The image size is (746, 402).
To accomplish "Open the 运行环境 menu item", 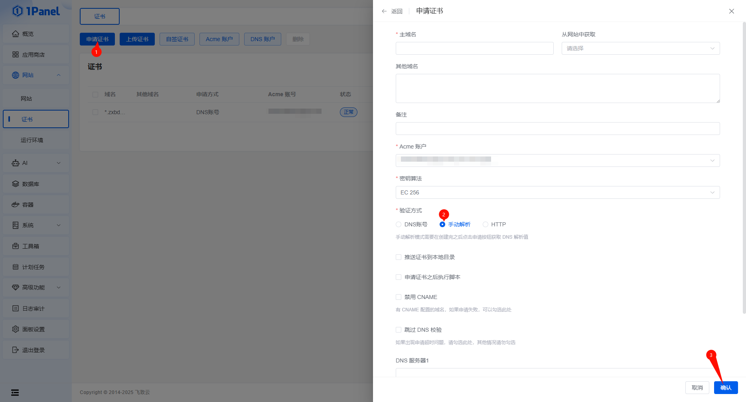I will 32,140.
